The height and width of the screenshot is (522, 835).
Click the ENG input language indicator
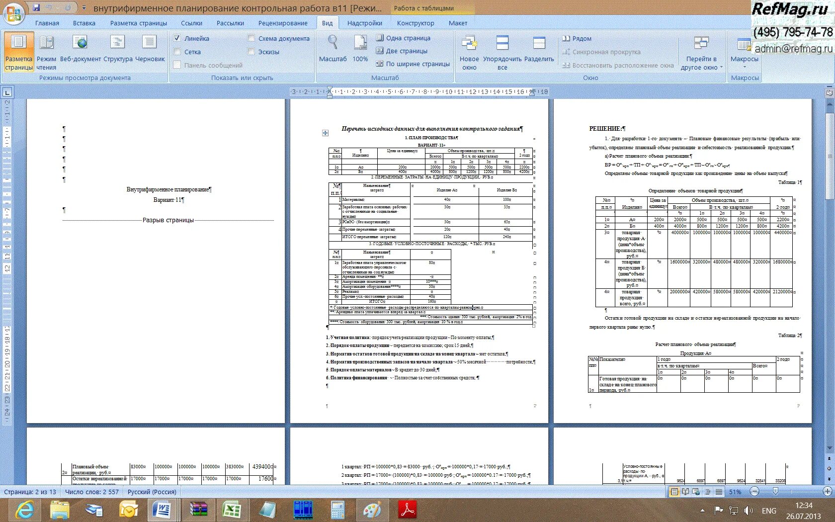[769, 511]
